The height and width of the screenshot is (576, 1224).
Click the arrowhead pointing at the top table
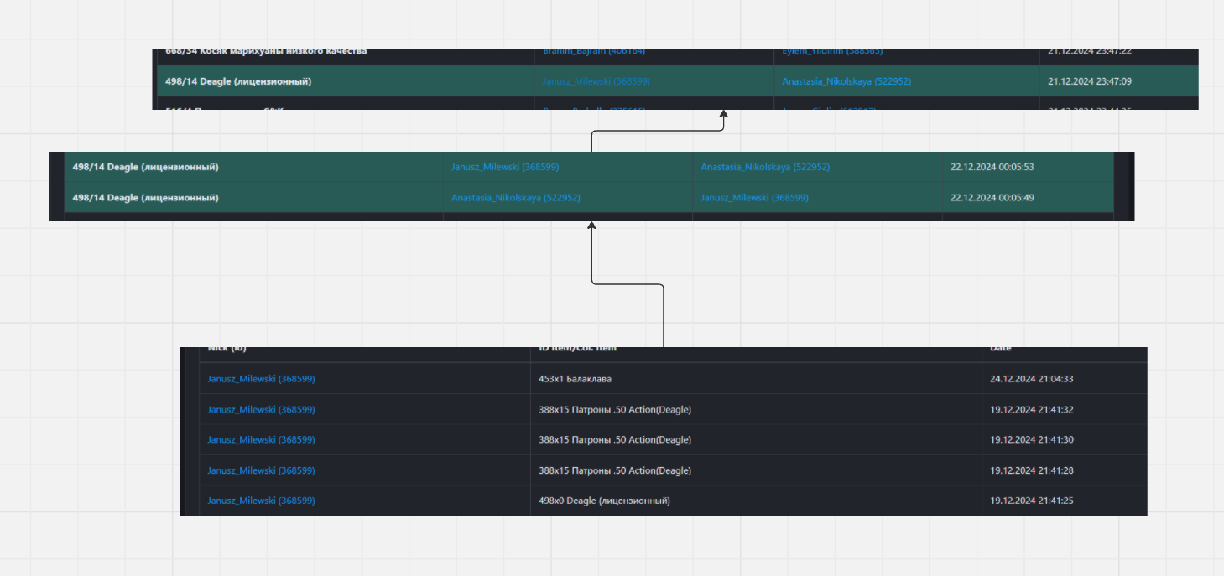tap(723, 114)
